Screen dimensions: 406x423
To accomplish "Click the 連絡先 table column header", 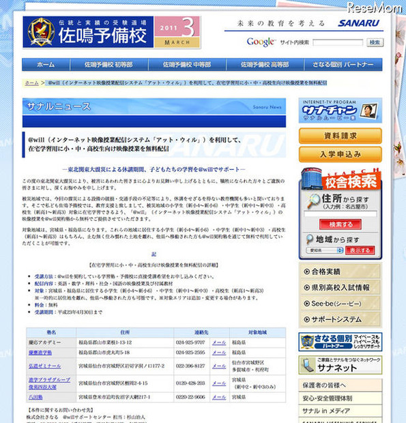I will pos(201,332).
